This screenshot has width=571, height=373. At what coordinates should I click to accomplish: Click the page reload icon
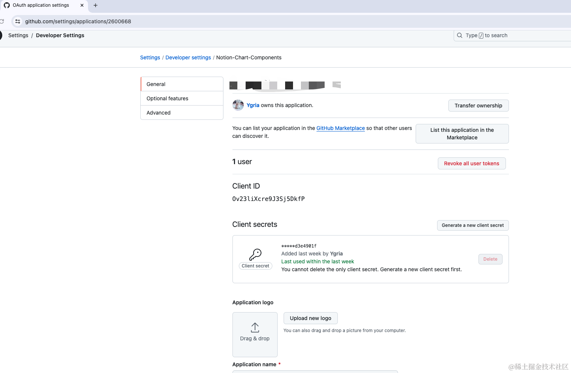click(3, 21)
